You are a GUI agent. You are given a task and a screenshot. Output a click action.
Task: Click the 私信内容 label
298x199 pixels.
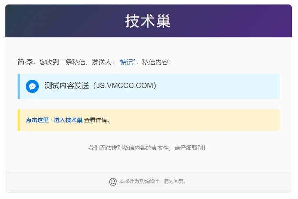click(155, 62)
